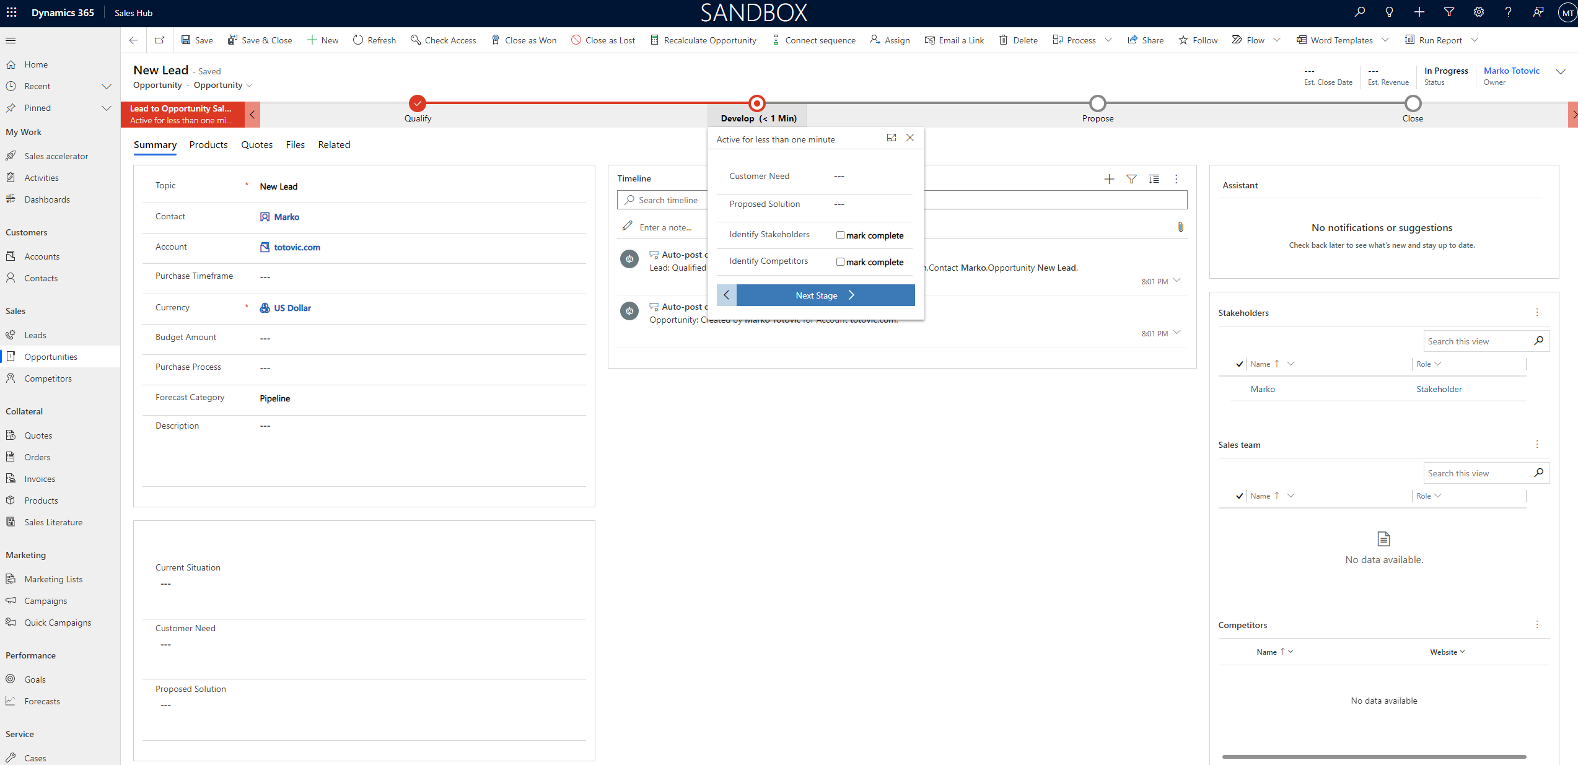Open the Settings gear in top bar
This screenshot has width=1578, height=765.
click(1479, 12)
